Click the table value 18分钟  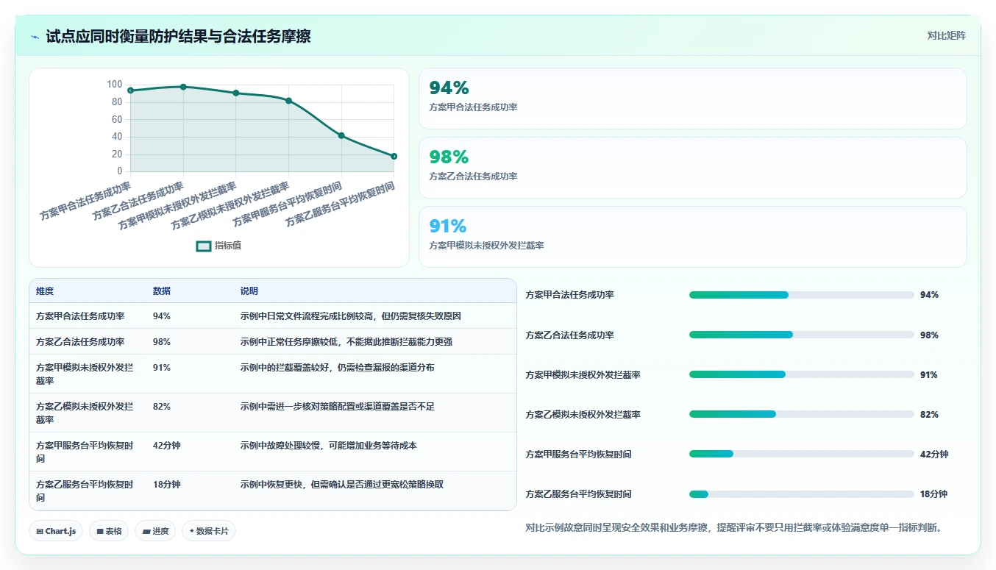point(167,484)
